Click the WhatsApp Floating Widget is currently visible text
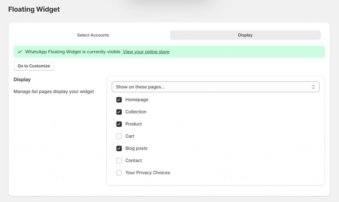339x202 pixels. click(73, 52)
